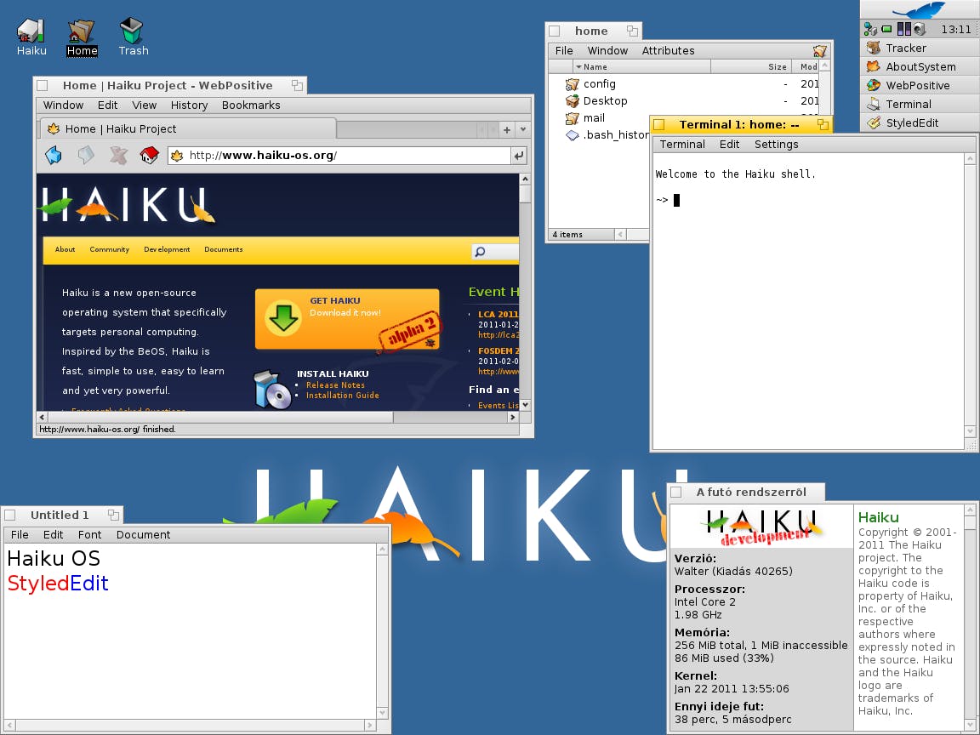This screenshot has height=735, width=980.
Task: Open the Installation Guide link
Action: (343, 395)
